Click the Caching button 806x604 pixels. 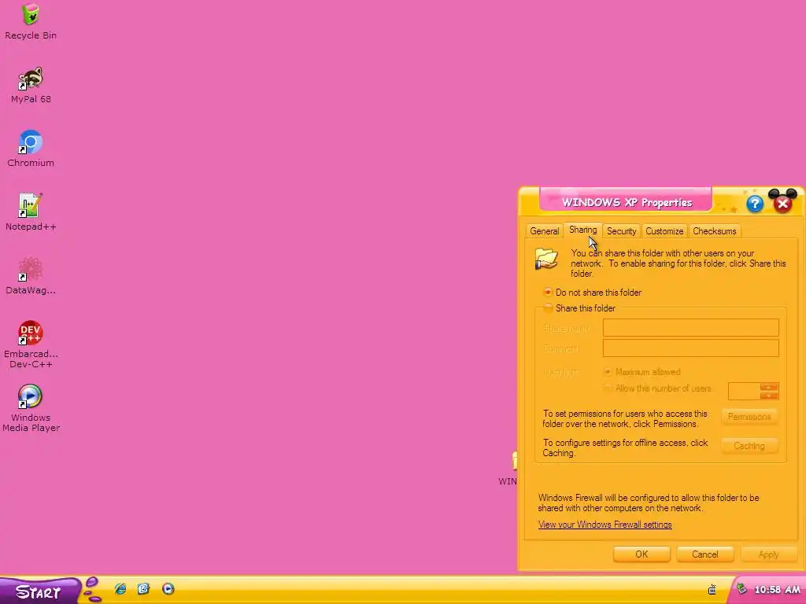(x=749, y=446)
